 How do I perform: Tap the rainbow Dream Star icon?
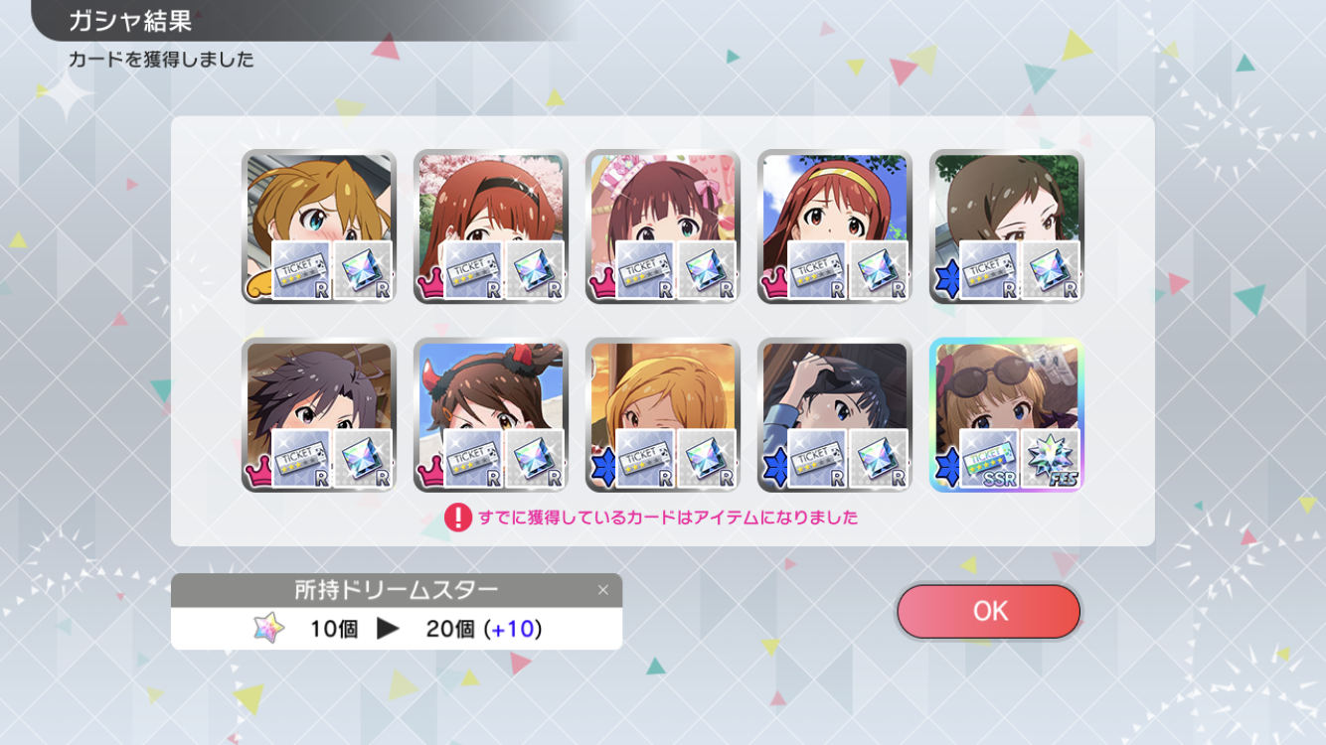(268, 628)
